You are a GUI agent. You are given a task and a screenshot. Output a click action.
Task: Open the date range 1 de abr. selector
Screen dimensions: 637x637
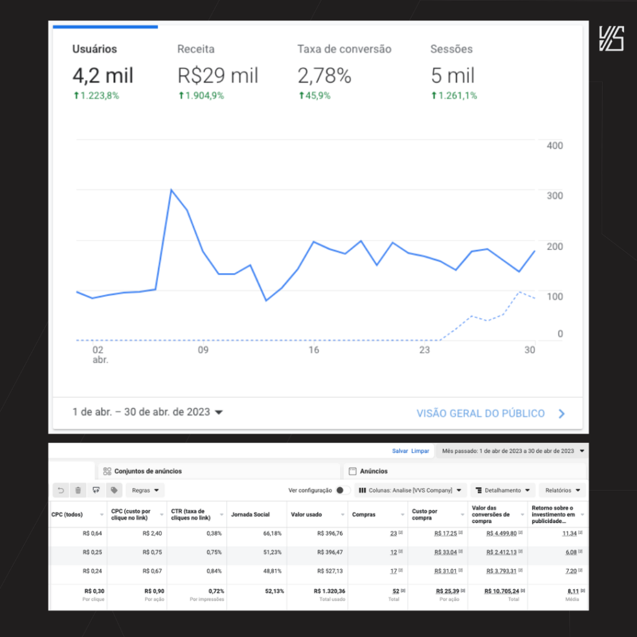(x=147, y=412)
